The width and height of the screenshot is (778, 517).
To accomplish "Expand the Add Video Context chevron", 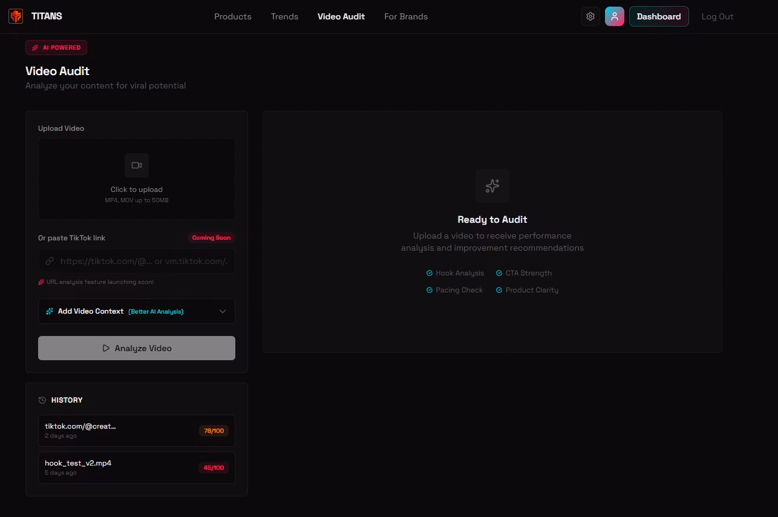I will click(x=223, y=312).
